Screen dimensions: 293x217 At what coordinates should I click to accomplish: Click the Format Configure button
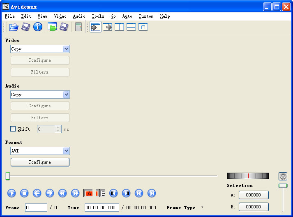point(40,162)
